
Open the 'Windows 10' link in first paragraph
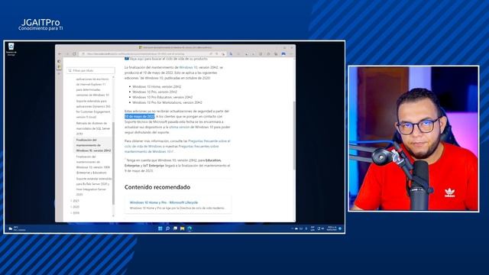[x=188, y=67]
